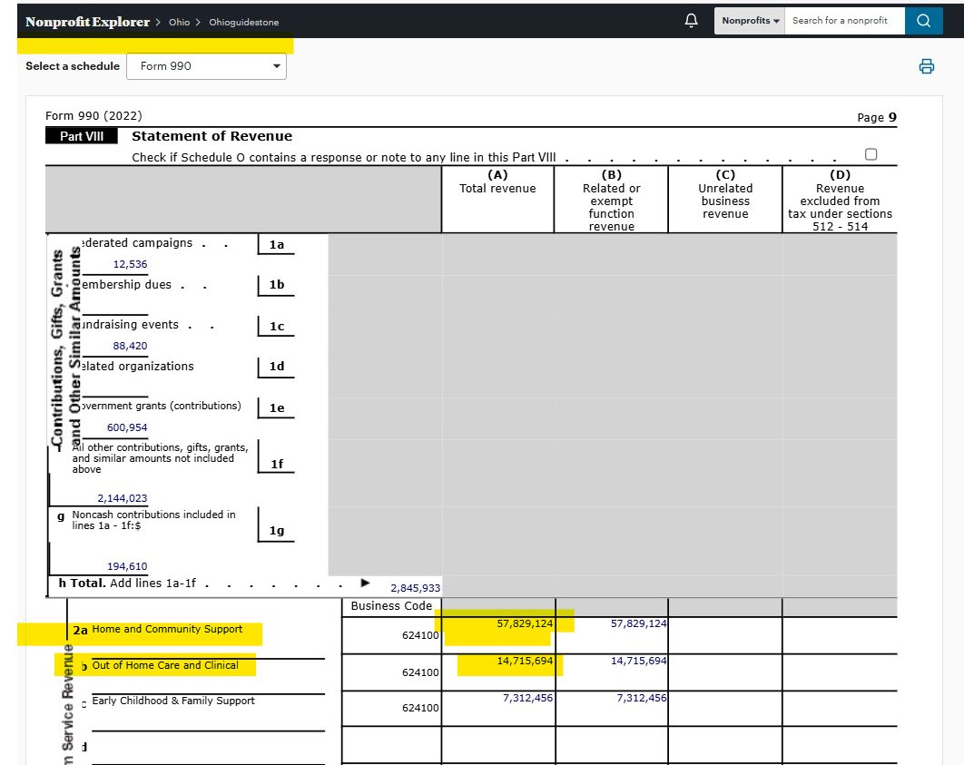Select related revenue 14,715,694 in column B
Screen dimensions: 964x765
tap(638, 662)
